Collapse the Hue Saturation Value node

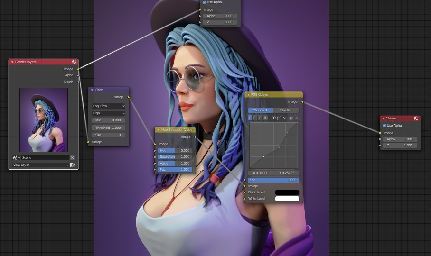coord(159,130)
